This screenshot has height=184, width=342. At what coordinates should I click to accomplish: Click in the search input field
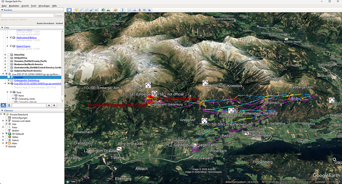click(28, 15)
